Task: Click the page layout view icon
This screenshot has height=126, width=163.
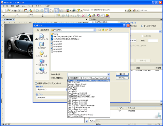Action: pos(56,11)
